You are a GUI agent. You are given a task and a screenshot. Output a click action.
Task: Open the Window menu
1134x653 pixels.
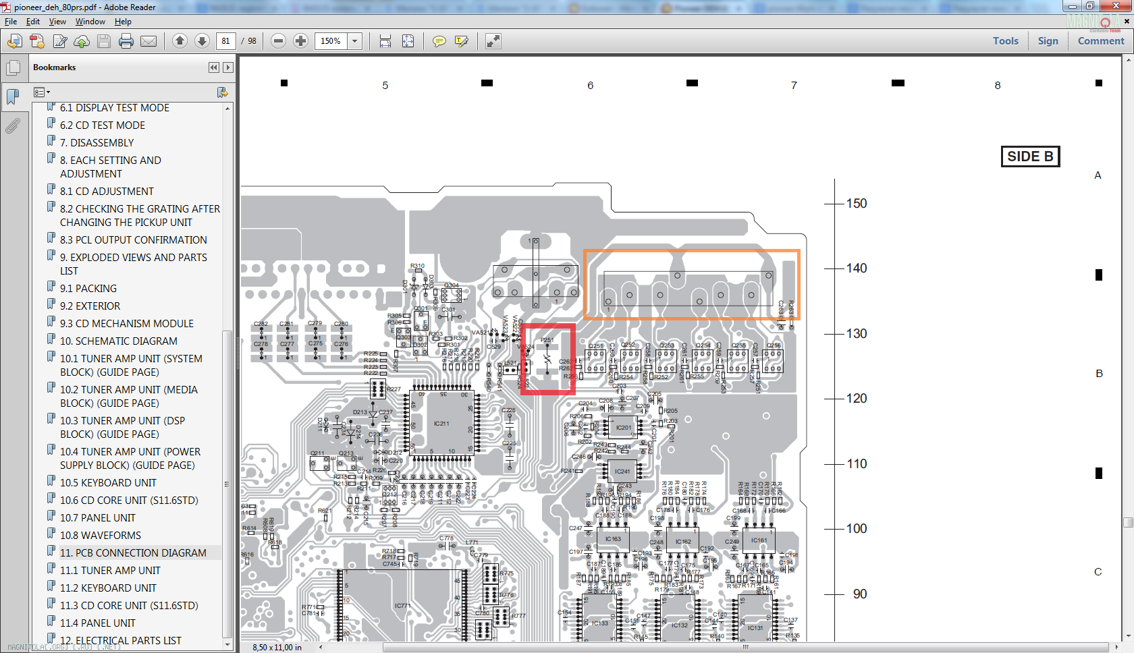90,22
